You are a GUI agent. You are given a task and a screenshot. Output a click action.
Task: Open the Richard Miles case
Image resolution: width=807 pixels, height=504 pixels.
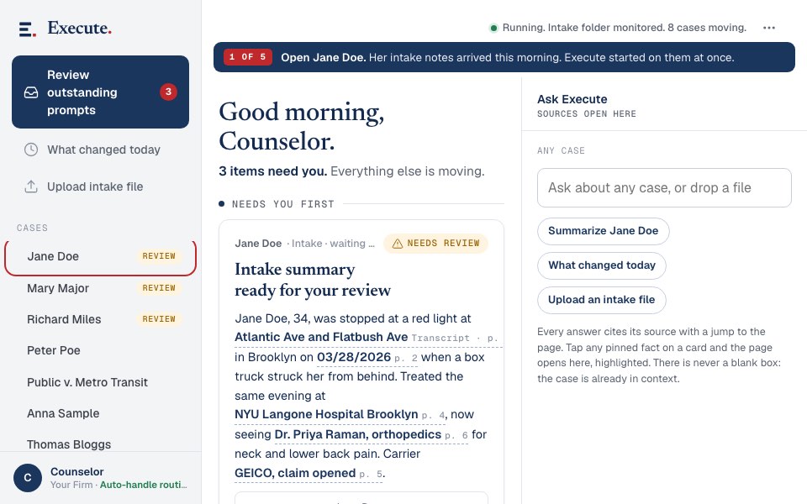100,319
